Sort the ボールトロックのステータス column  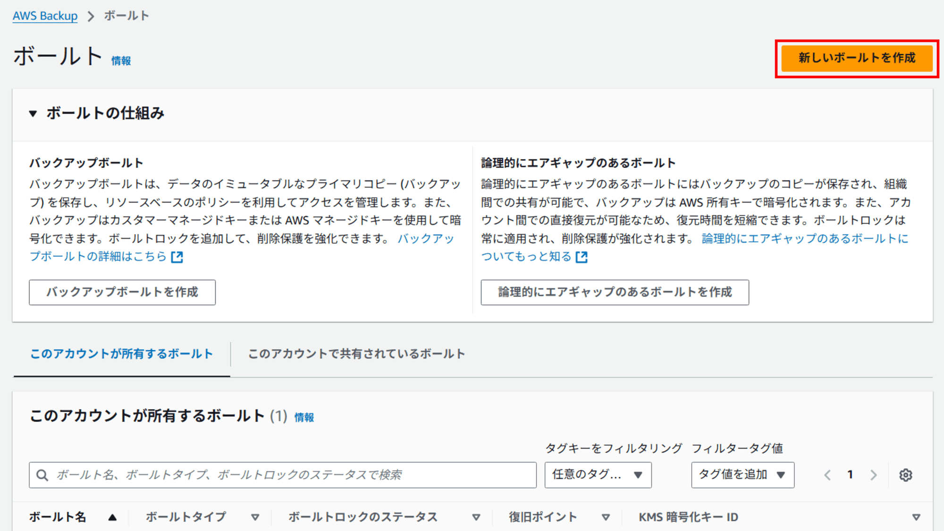point(476,517)
